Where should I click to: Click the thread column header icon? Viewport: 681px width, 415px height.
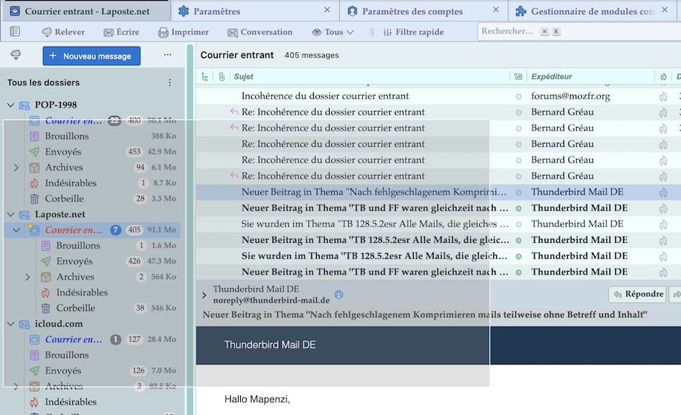coord(204,77)
